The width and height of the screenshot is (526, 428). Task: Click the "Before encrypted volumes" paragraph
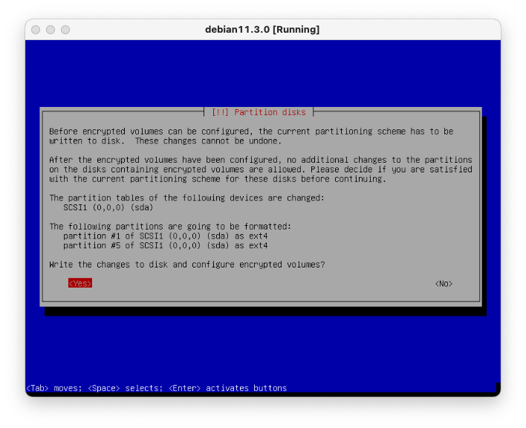tap(250, 132)
